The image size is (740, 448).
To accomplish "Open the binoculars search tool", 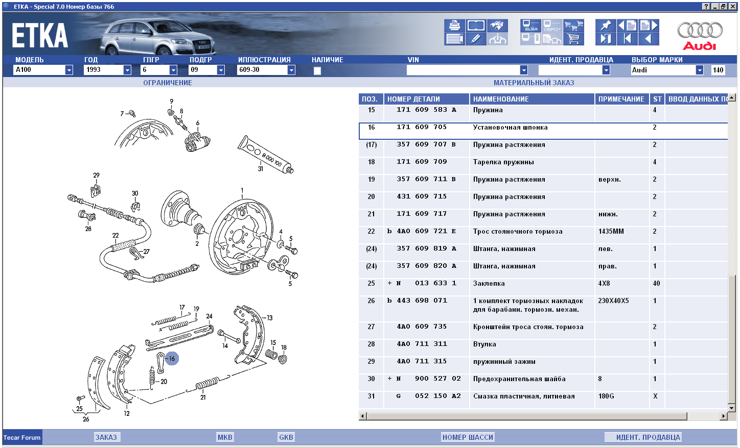I will tap(497, 26).
